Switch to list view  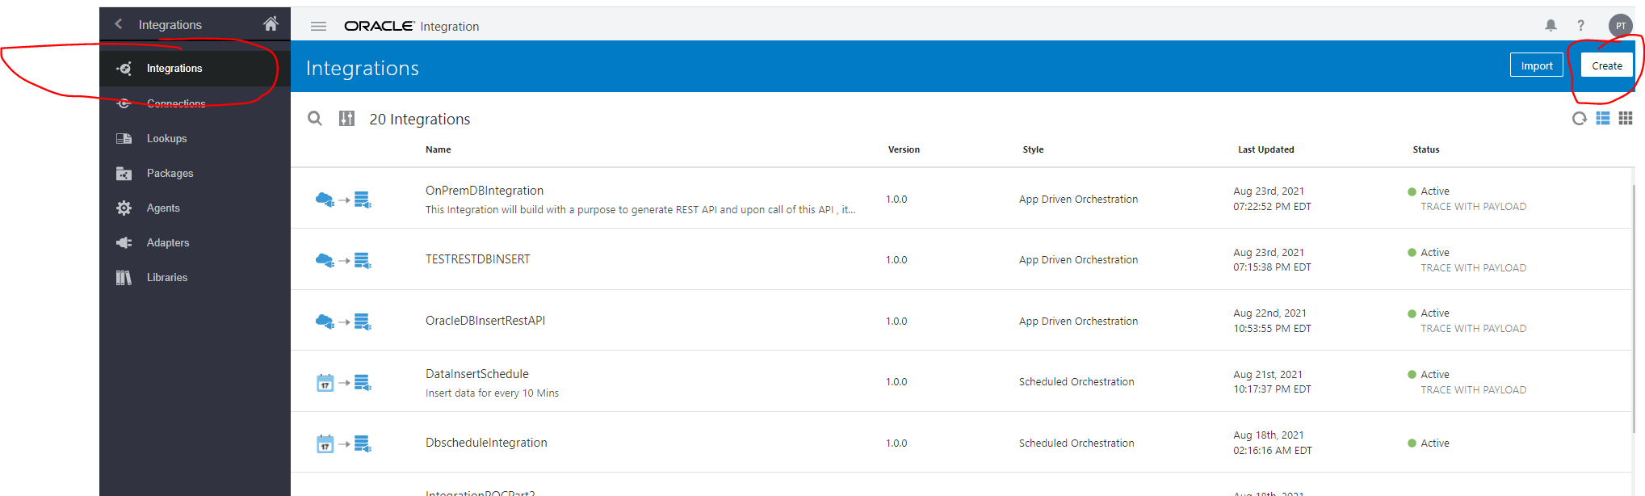pyautogui.click(x=1603, y=119)
